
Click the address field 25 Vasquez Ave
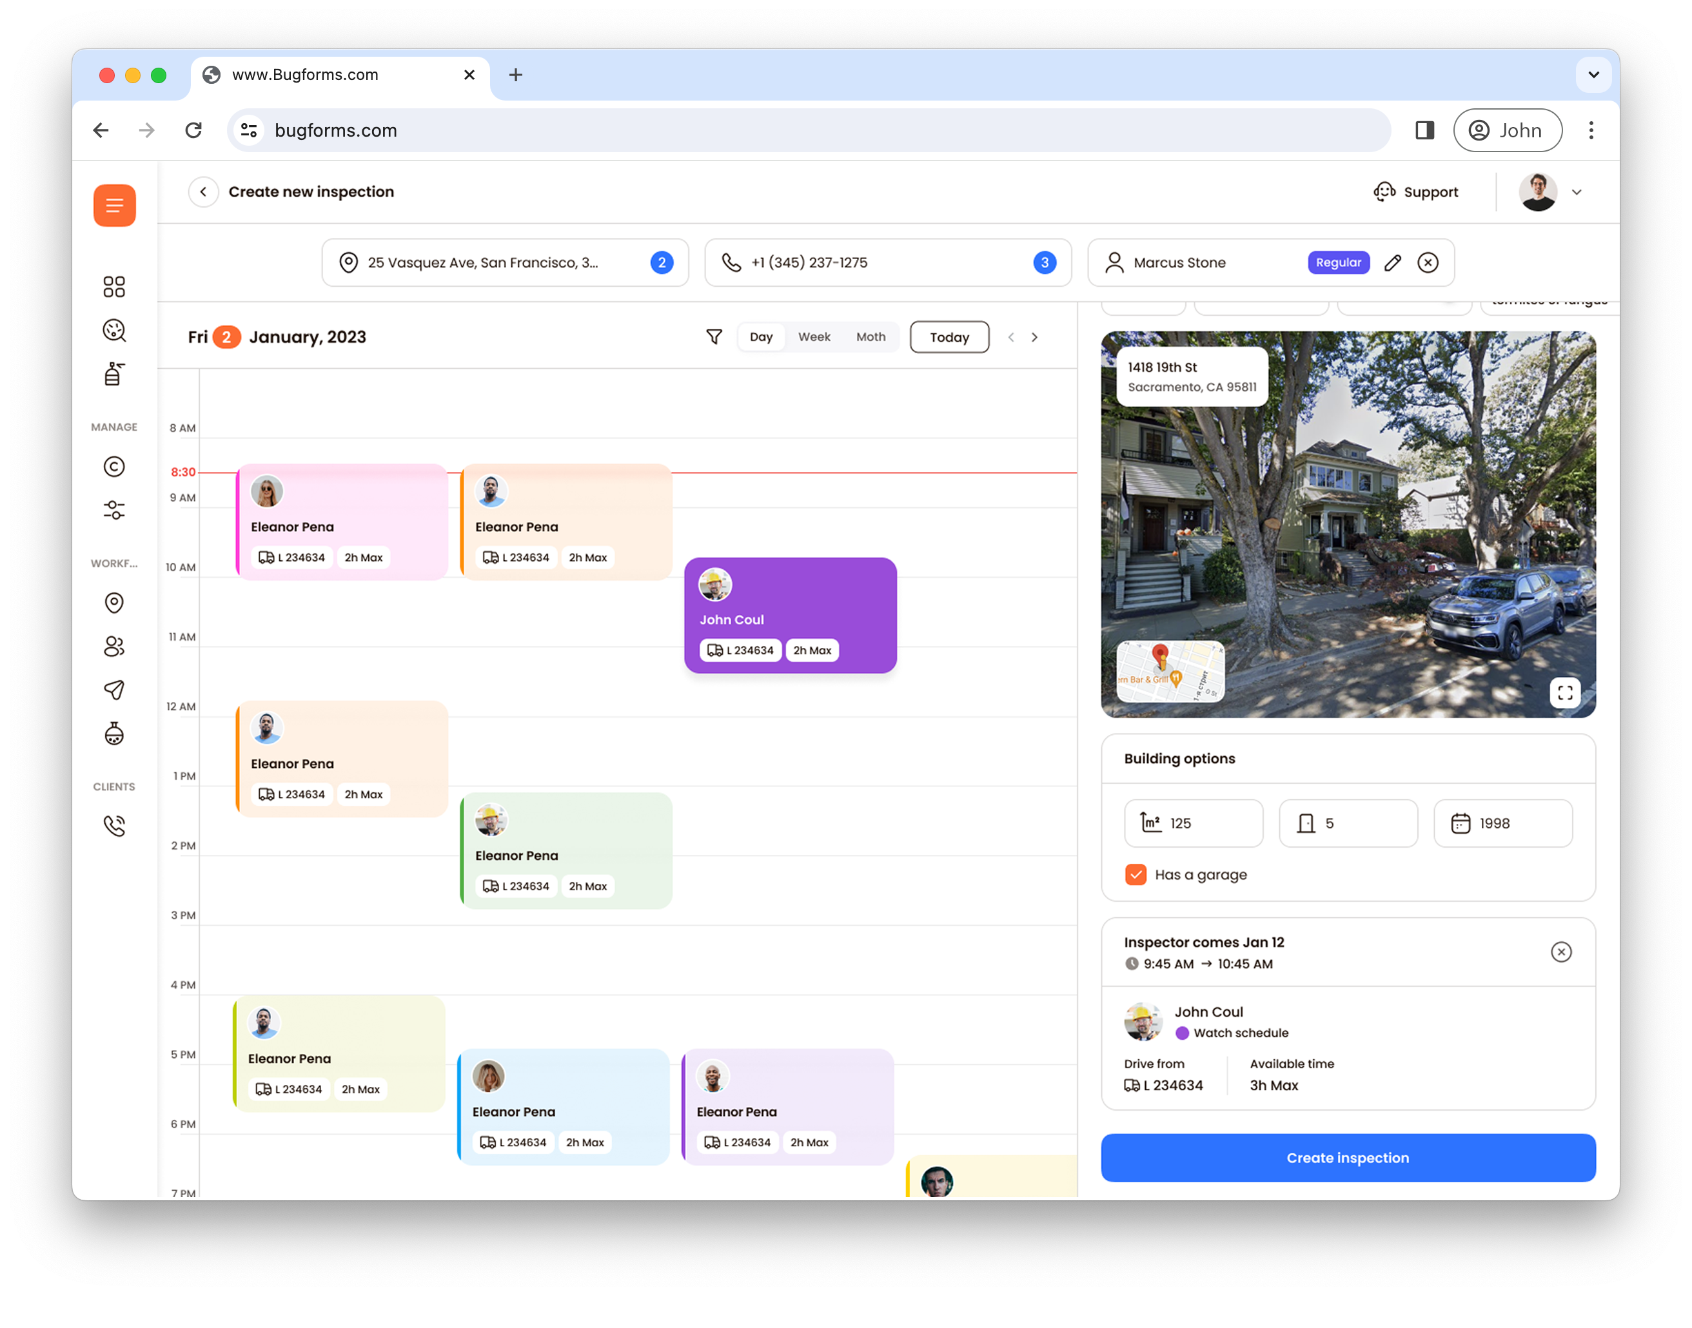pyautogui.click(x=505, y=263)
